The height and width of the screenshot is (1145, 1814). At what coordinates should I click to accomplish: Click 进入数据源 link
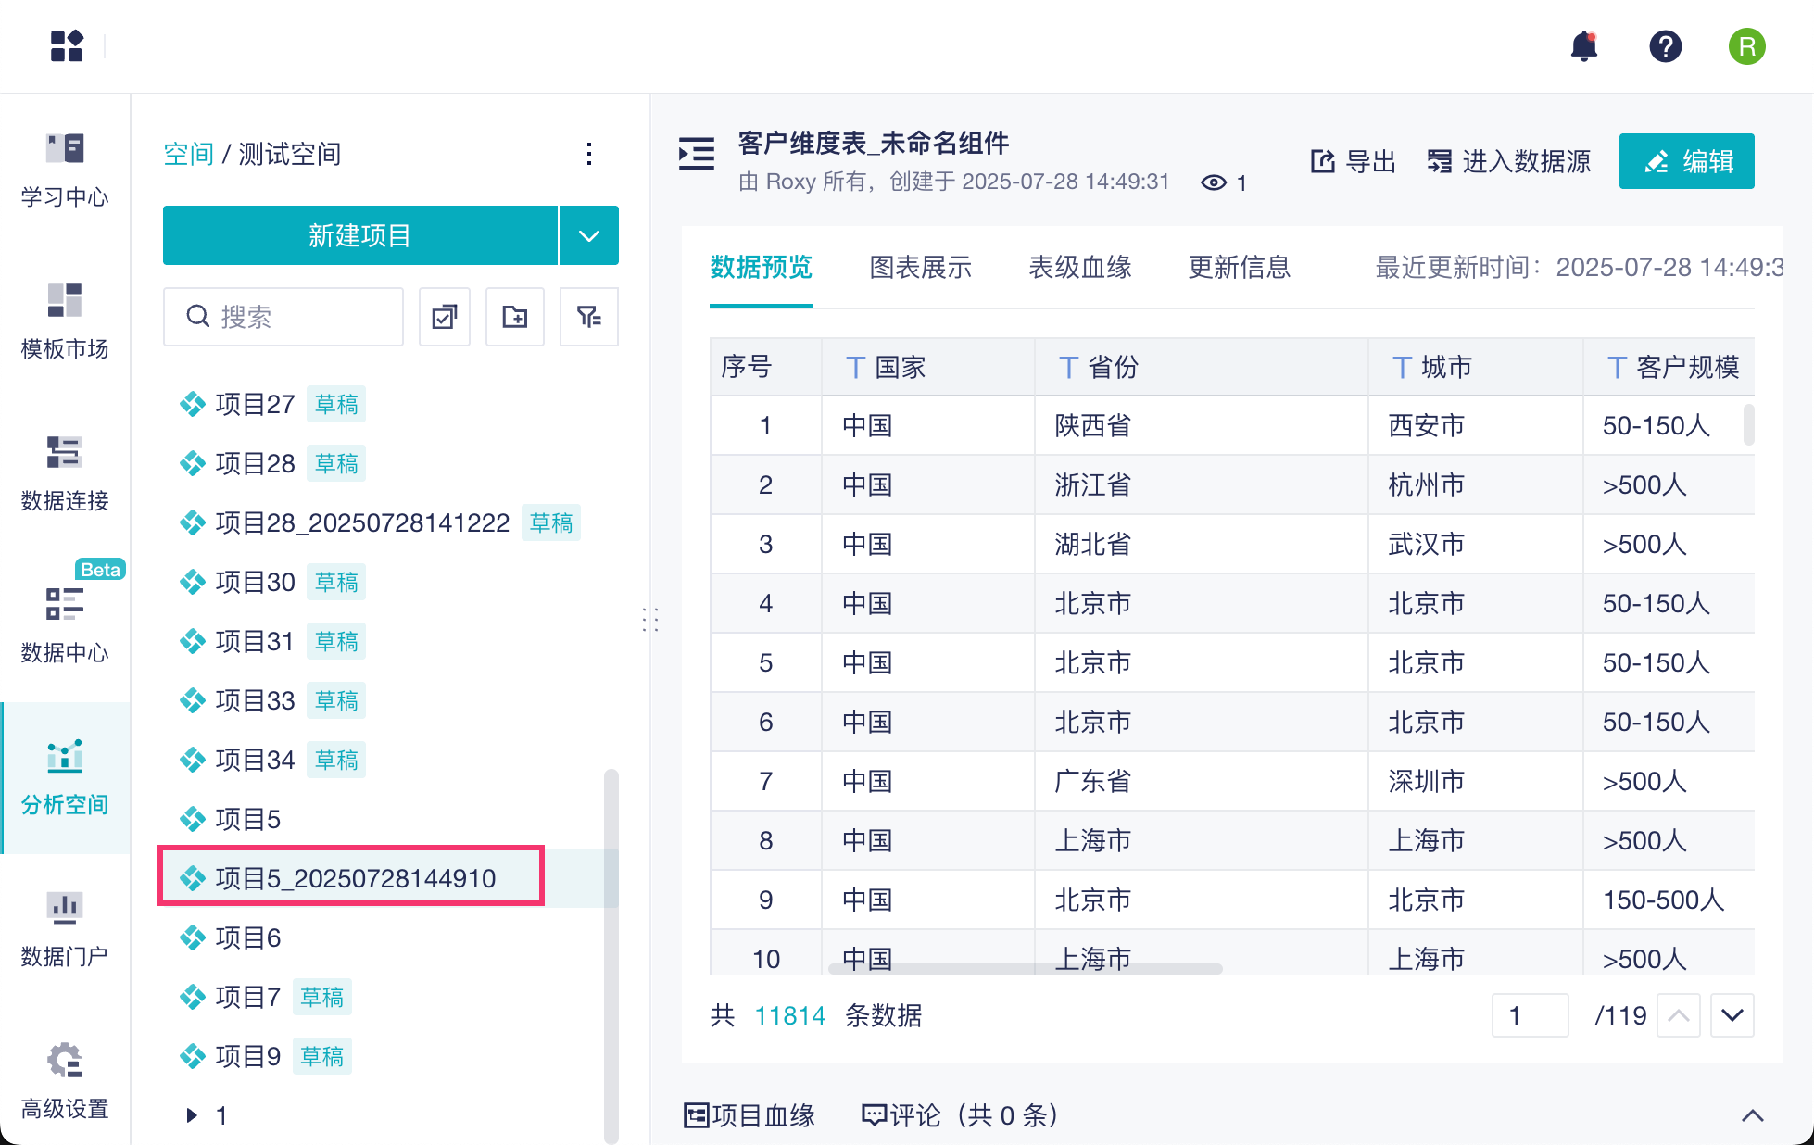pos(1508,161)
